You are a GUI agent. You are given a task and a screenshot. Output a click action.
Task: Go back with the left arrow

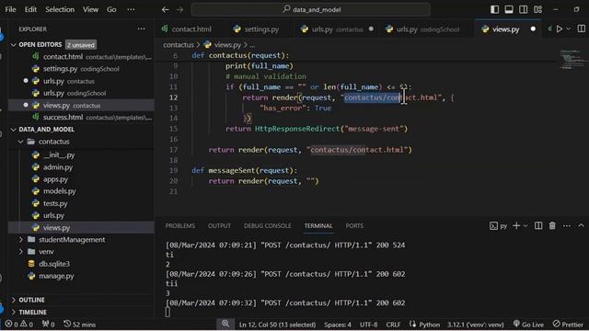[166, 10]
